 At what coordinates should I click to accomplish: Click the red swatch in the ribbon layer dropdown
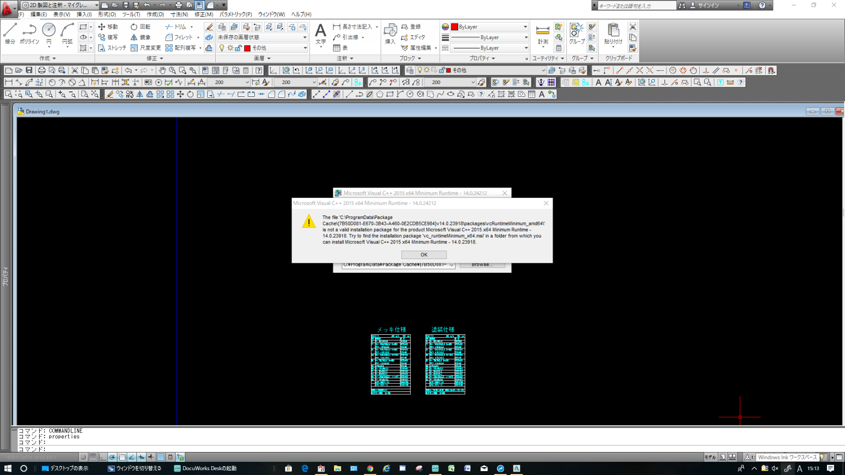click(247, 48)
